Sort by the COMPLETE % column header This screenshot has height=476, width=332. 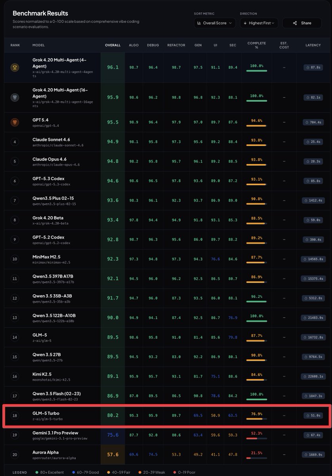(x=257, y=45)
